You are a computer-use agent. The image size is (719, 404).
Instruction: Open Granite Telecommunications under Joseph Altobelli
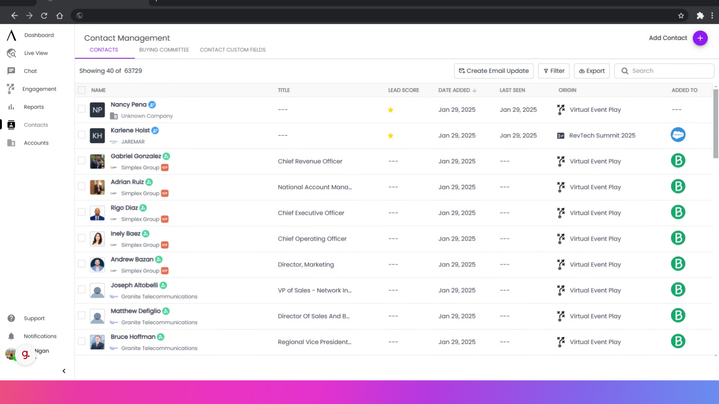(x=159, y=297)
